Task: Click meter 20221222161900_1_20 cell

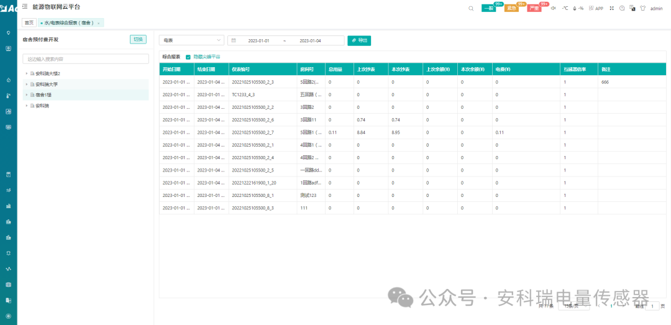Action: pos(263,183)
